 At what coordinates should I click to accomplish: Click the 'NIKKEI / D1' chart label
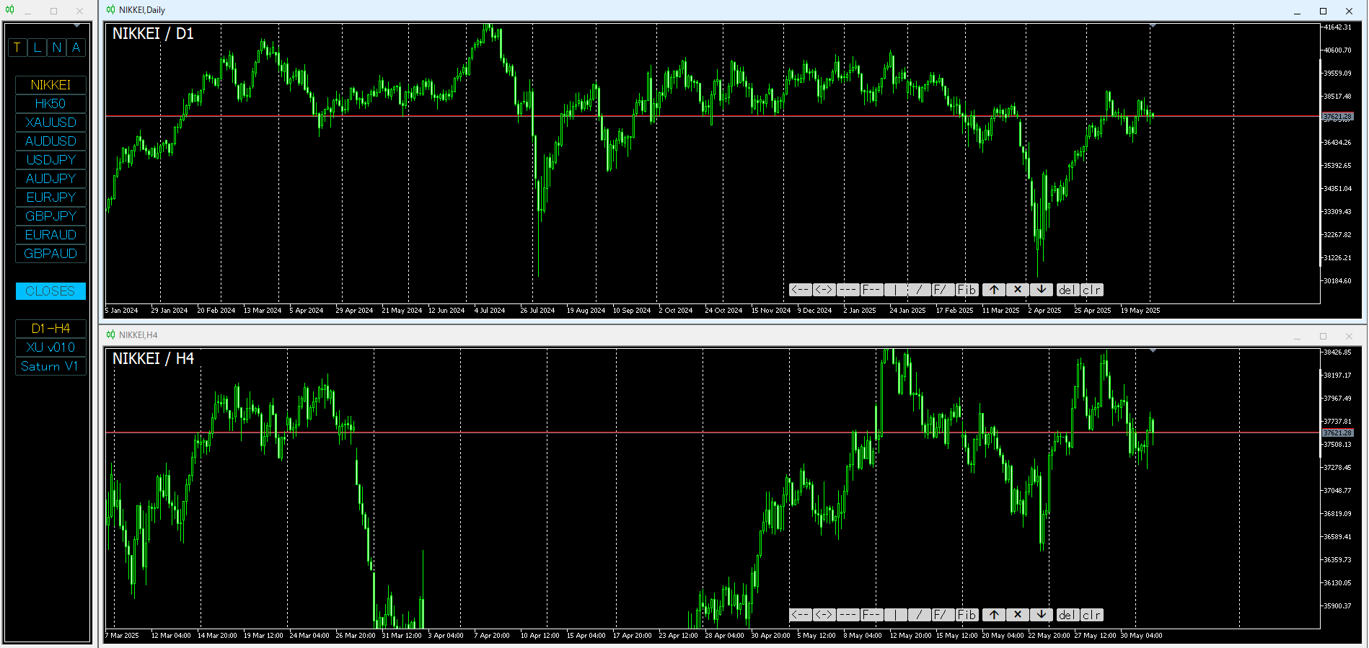153,34
